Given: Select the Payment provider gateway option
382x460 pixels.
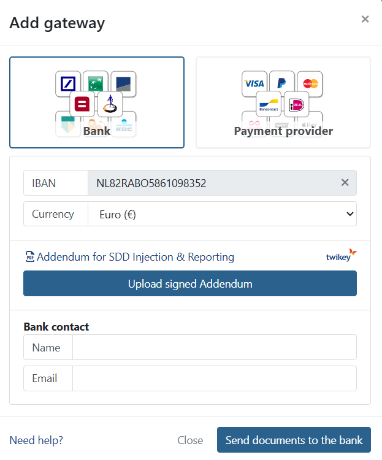Looking at the screenshot, I should pyautogui.click(x=283, y=102).
